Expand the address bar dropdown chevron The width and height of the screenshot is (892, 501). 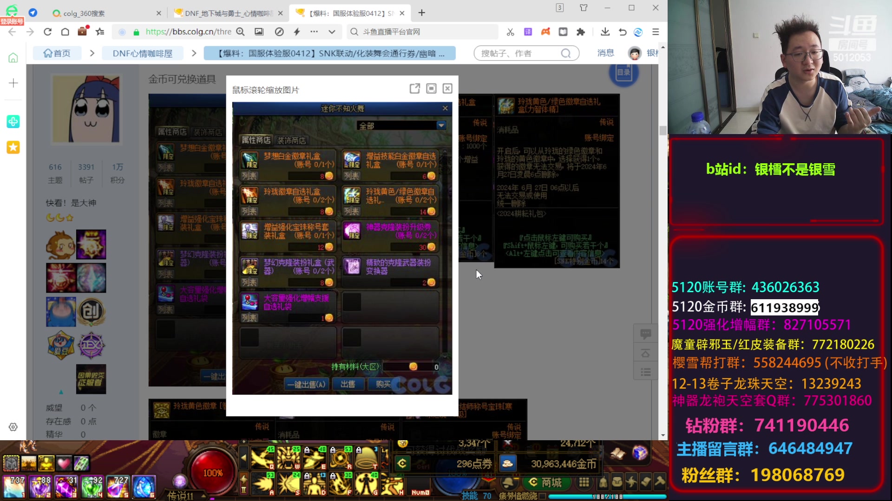(x=332, y=32)
